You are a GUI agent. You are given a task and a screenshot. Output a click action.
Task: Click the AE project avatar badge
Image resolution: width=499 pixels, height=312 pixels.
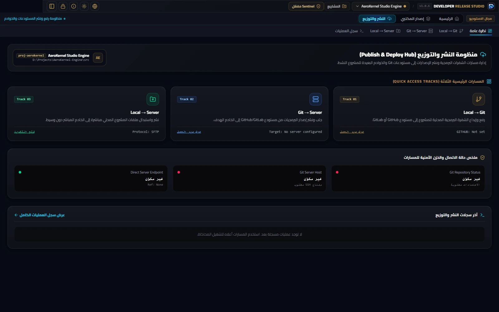tap(98, 58)
